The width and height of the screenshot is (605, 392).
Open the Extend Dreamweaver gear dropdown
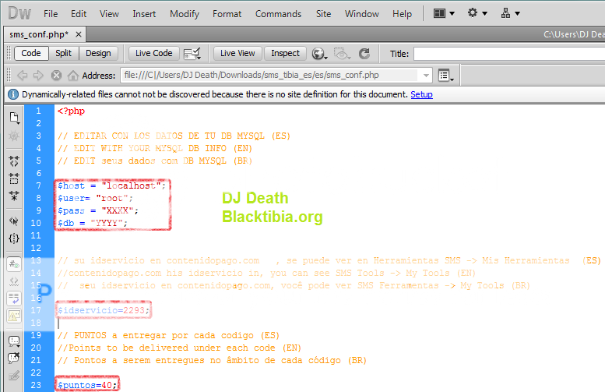(x=477, y=13)
